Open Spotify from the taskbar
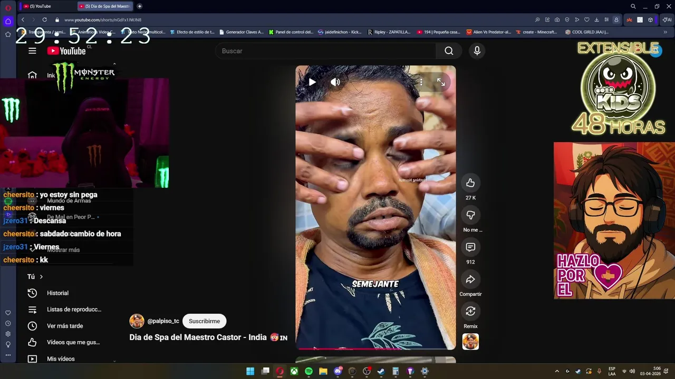This screenshot has height=379, width=675. point(308,371)
